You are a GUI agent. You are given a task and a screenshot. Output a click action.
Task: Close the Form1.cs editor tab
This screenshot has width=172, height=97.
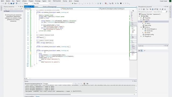pos(33,7)
